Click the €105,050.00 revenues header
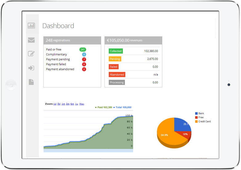Viewport: 241px width, 170px height. tap(133, 40)
